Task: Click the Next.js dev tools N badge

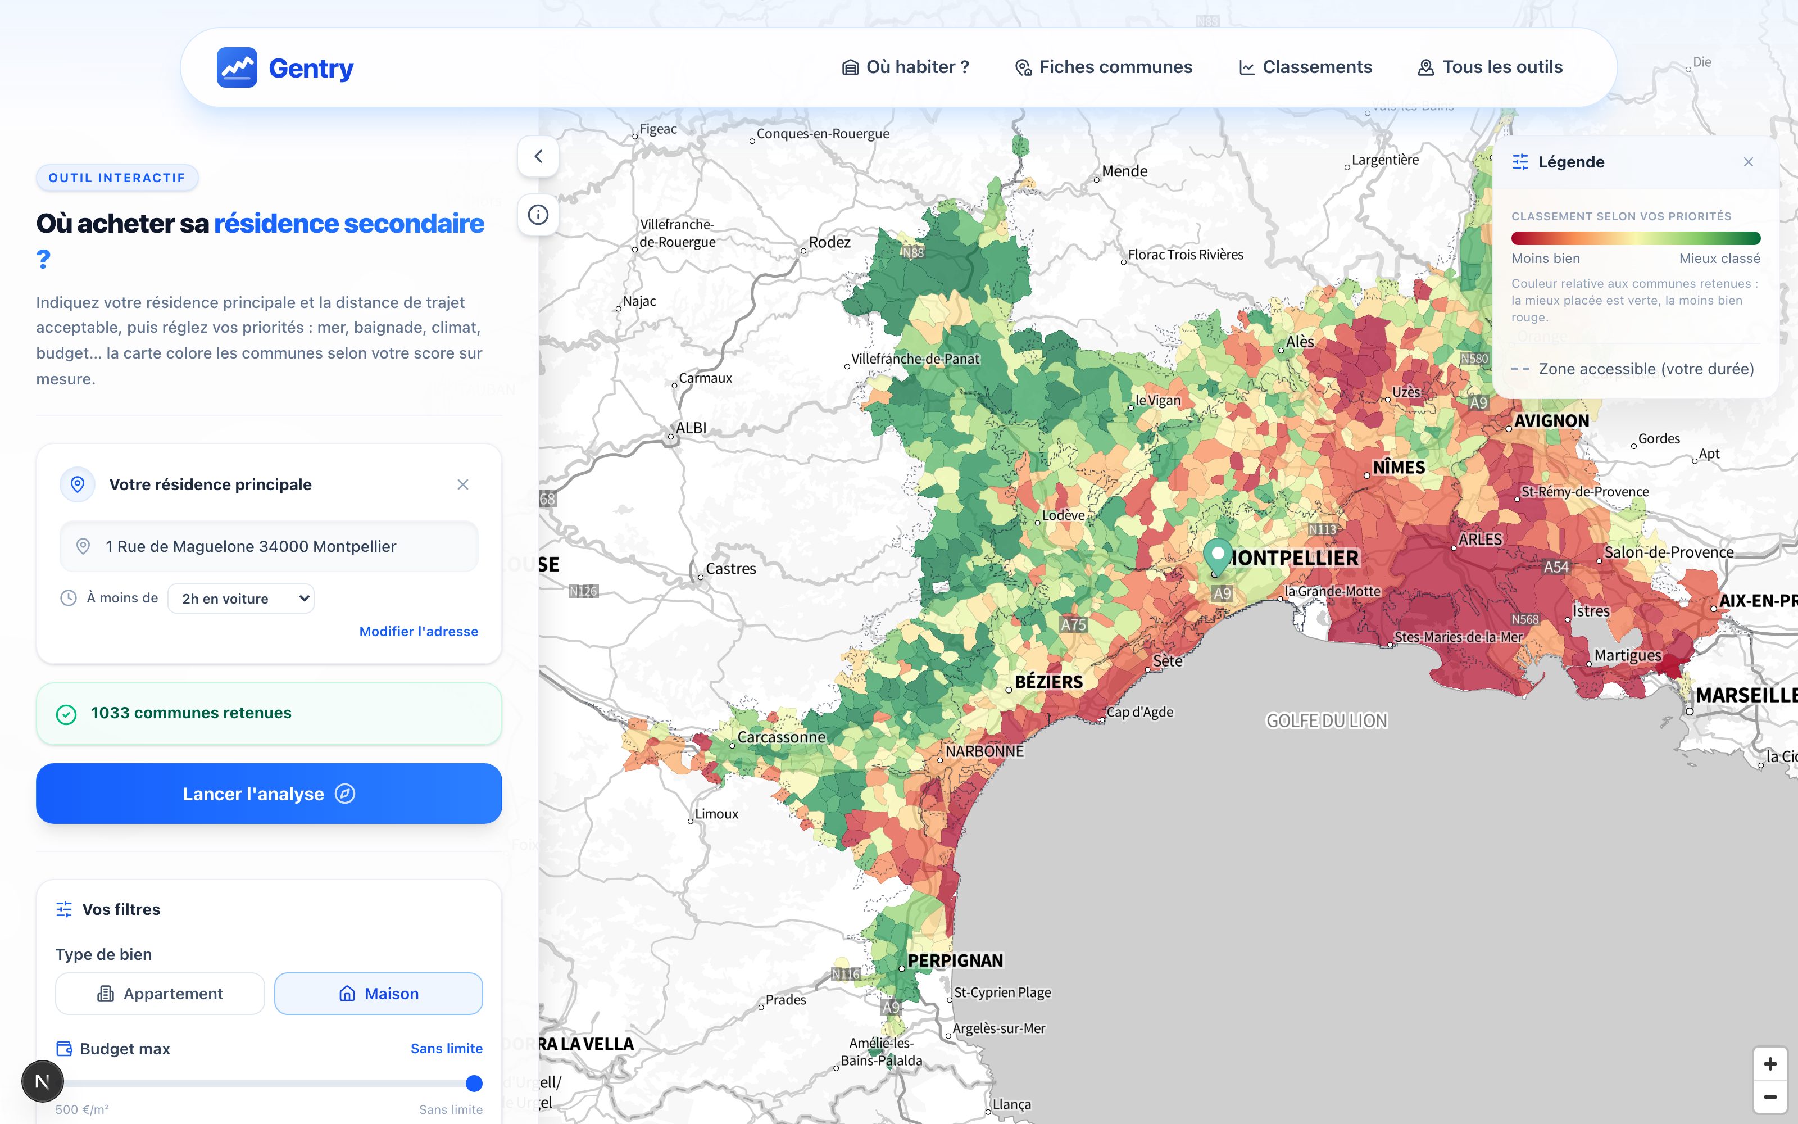Action: pyautogui.click(x=42, y=1082)
